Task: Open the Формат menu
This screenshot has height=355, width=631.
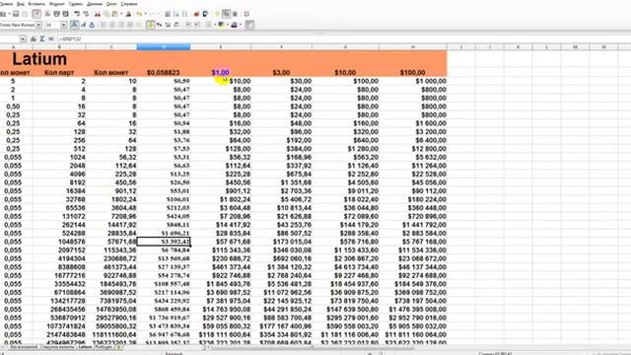Action: (57, 4)
